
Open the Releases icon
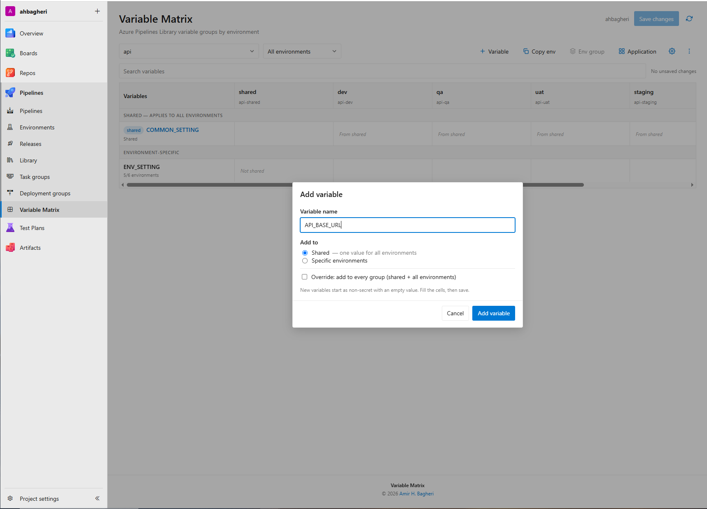coord(10,144)
